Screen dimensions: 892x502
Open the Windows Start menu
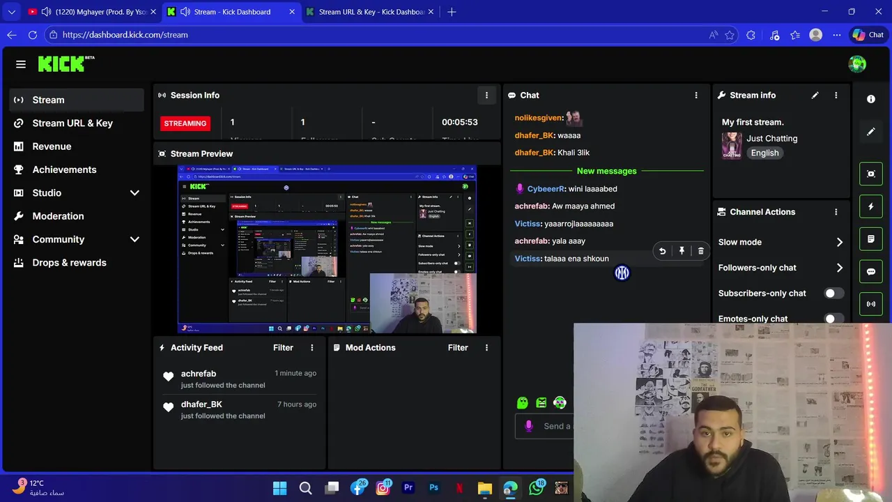point(279,488)
